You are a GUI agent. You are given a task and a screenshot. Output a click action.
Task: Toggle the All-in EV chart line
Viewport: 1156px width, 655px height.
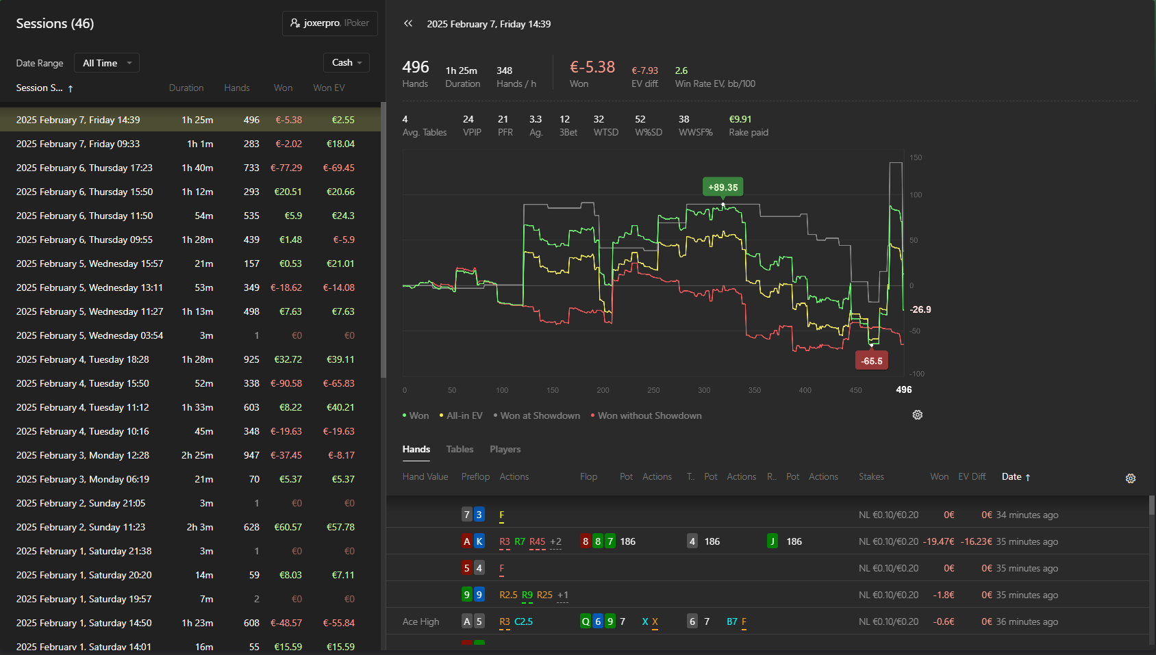pyautogui.click(x=461, y=415)
